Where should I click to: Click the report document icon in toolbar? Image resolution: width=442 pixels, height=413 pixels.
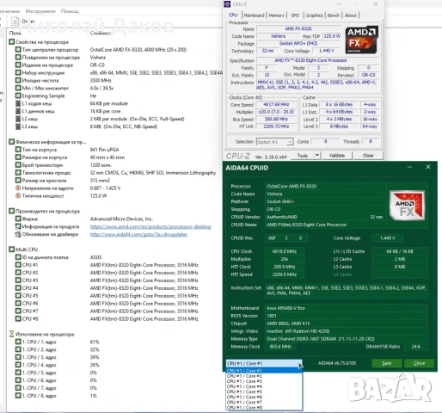pos(15,22)
